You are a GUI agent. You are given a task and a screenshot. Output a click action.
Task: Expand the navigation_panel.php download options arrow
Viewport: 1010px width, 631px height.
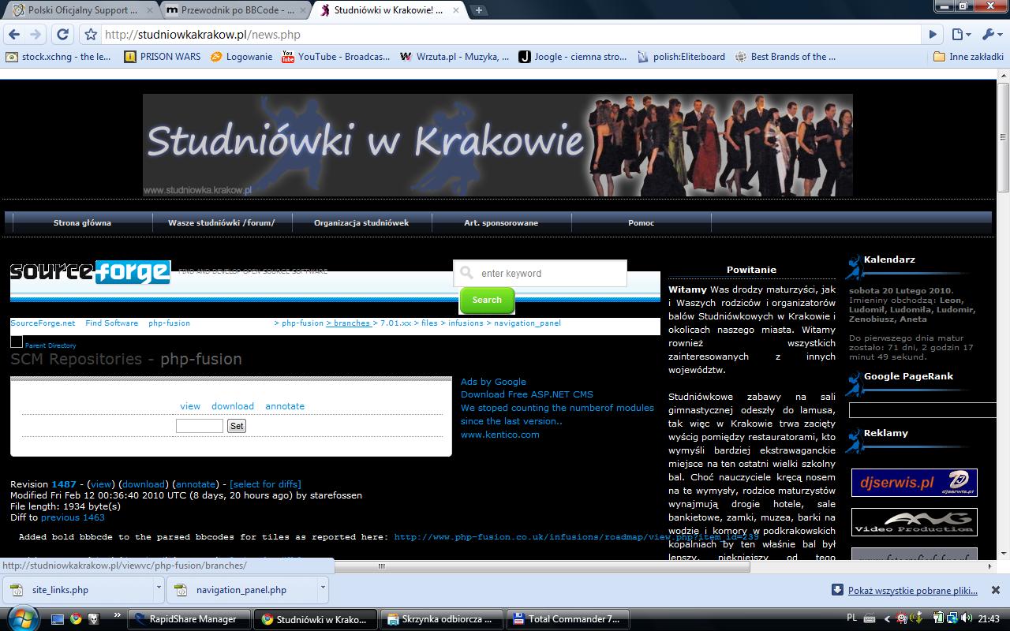pyautogui.click(x=323, y=588)
